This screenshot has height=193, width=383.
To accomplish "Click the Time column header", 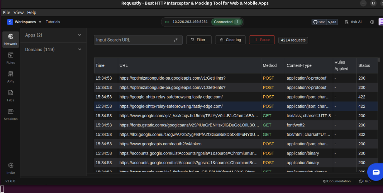I will [x=106, y=65].
